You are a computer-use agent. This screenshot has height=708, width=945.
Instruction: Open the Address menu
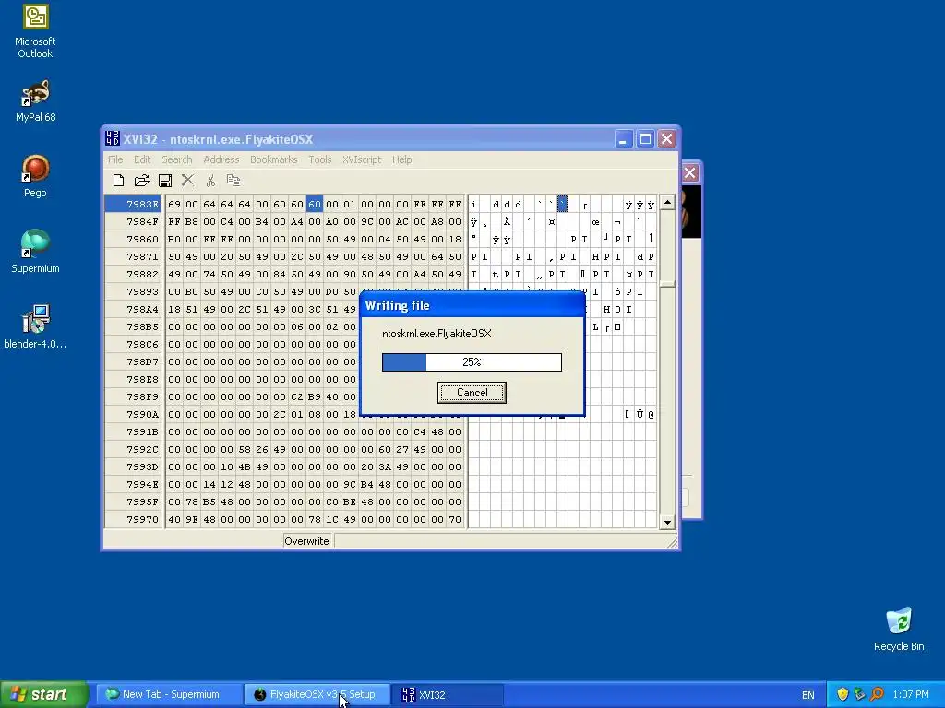click(221, 159)
